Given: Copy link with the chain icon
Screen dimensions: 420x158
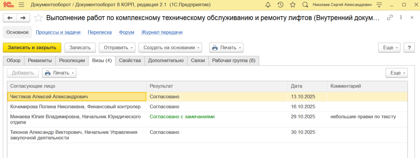Looking at the screenshot, I should pos(390,18).
